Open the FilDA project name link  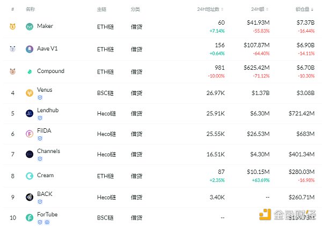(x=44, y=130)
